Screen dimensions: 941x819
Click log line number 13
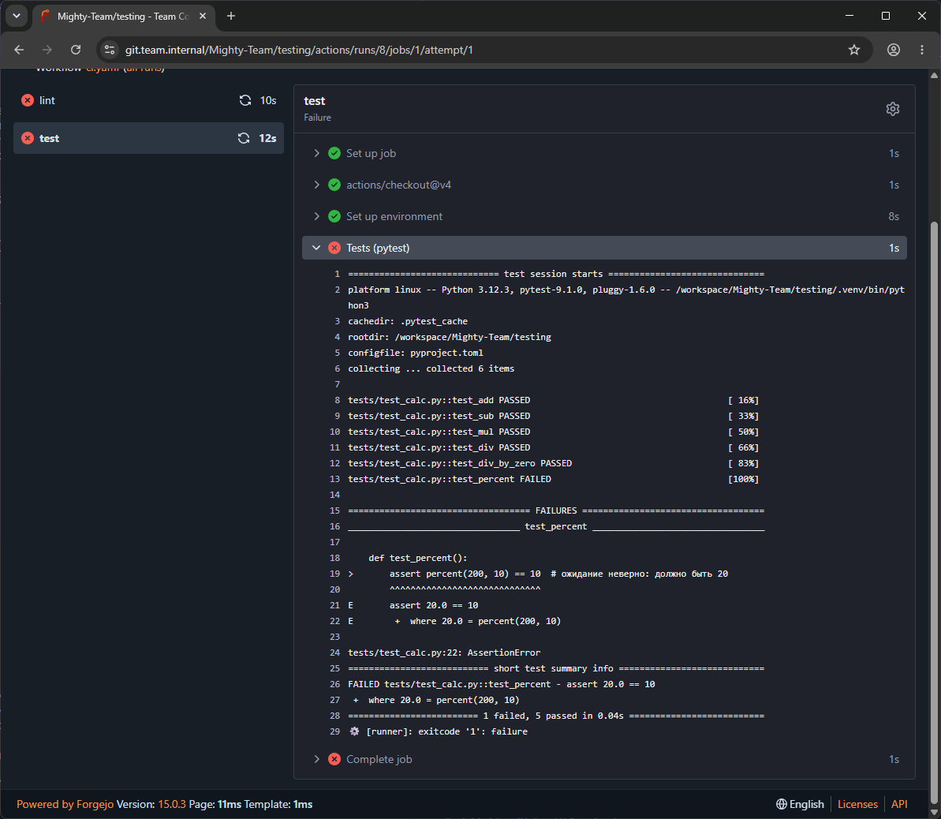coord(335,479)
